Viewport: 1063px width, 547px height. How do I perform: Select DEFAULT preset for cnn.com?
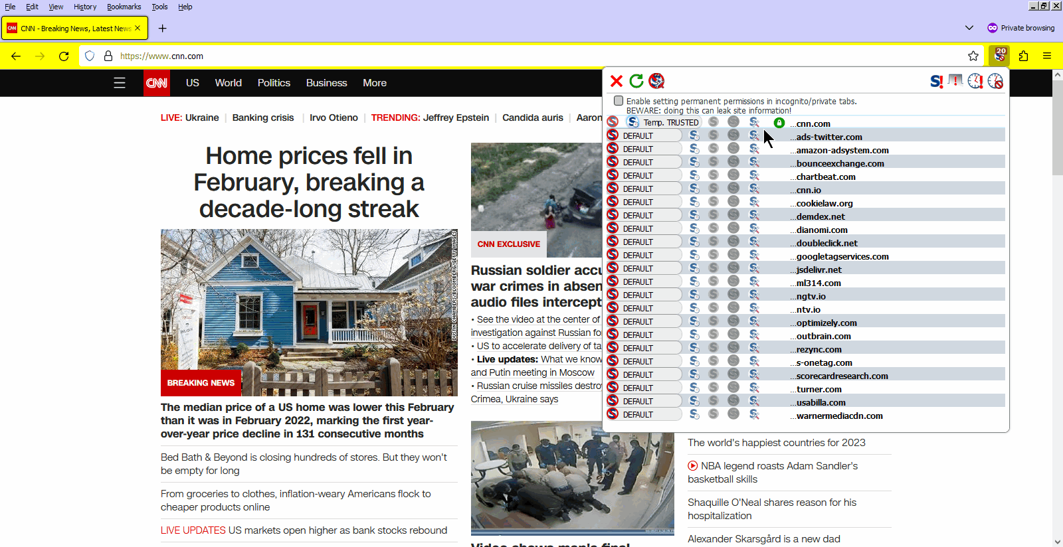tap(613, 122)
